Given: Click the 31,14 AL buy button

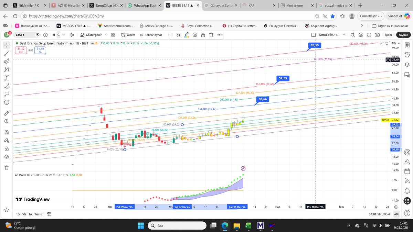Looking at the screenshot, I should 40,50.
